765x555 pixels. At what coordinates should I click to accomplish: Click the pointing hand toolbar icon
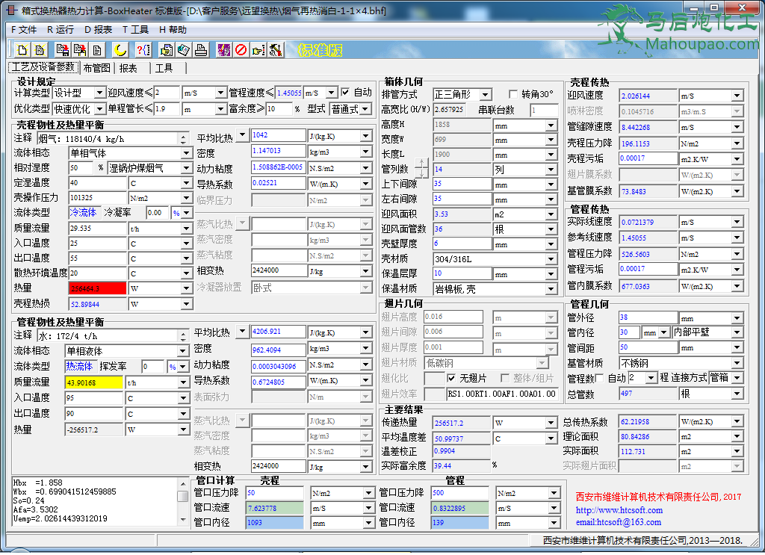[258, 50]
